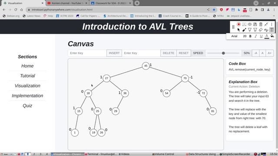278x156 pixels.
Task: Open the NTRU bookmark
Action: point(218,16)
